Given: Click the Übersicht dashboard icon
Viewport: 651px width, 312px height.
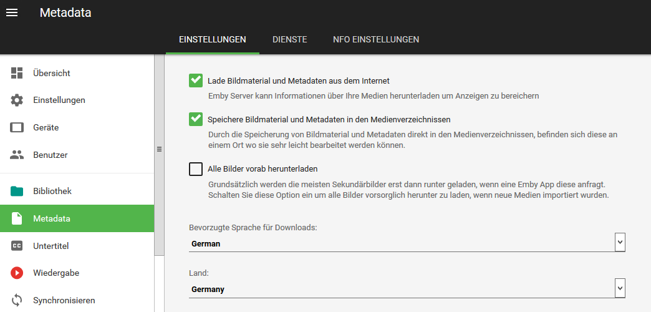Looking at the screenshot, I should pos(17,73).
